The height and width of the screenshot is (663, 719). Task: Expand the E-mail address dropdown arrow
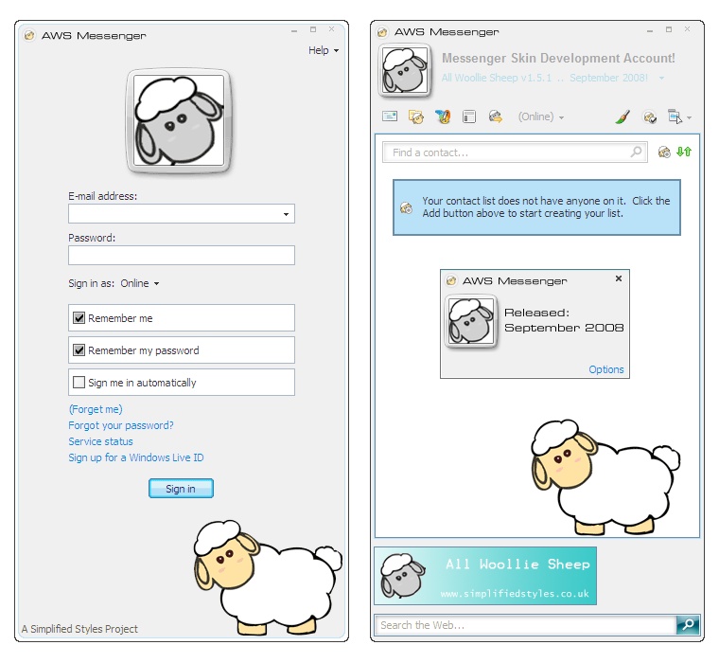click(x=286, y=214)
